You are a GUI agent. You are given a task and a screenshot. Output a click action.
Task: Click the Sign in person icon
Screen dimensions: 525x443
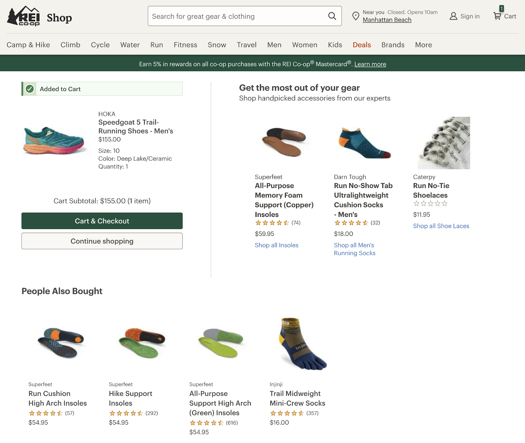tap(453, 16)
